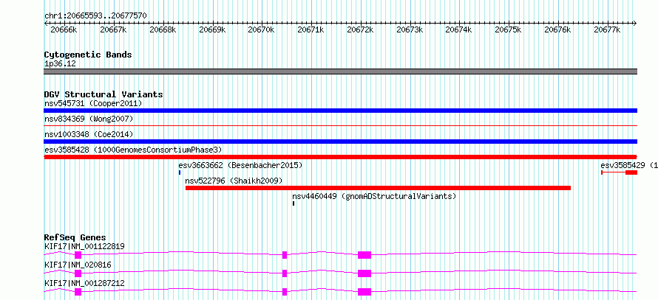Viewport: 658px width, 300px height.
Task: Select the blue nsv545731 Cooper2011 variant bar
Action: (341, 111)
